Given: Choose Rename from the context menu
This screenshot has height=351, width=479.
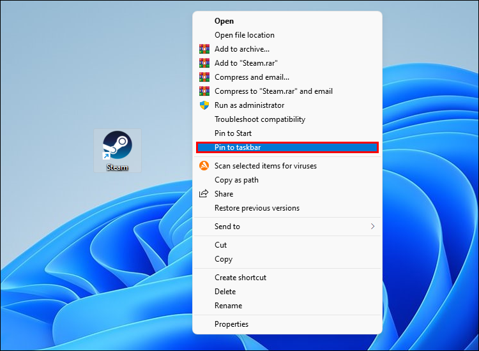Looking at the screenshot, I should tap(287, 306).
